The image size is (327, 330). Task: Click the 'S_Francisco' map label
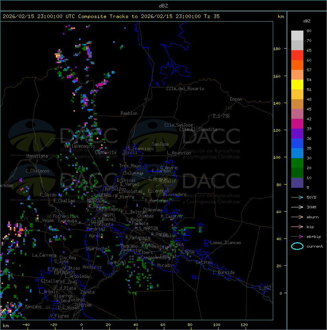141,149
